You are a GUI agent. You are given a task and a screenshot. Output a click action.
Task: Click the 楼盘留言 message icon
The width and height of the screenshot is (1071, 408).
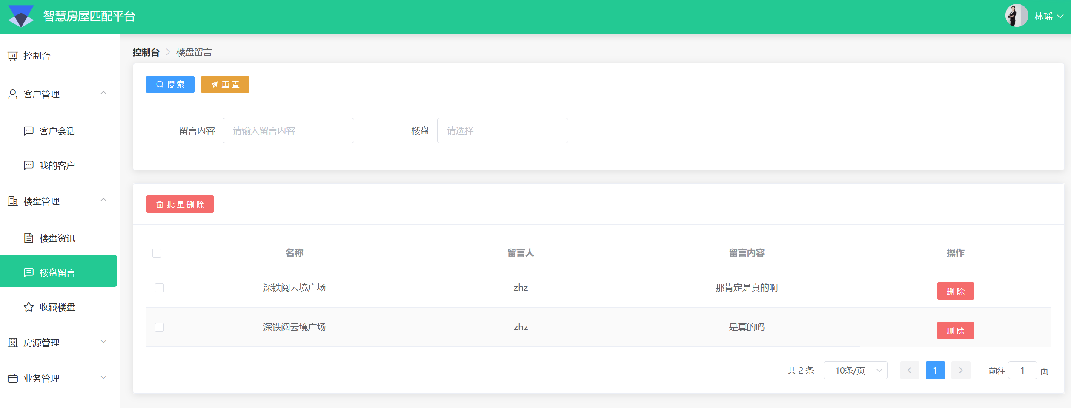point(29,272)
